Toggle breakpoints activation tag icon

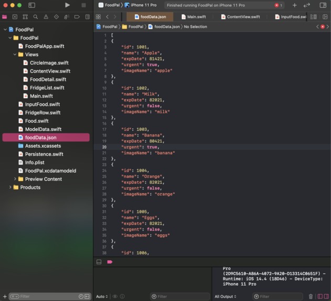point(110,262)
